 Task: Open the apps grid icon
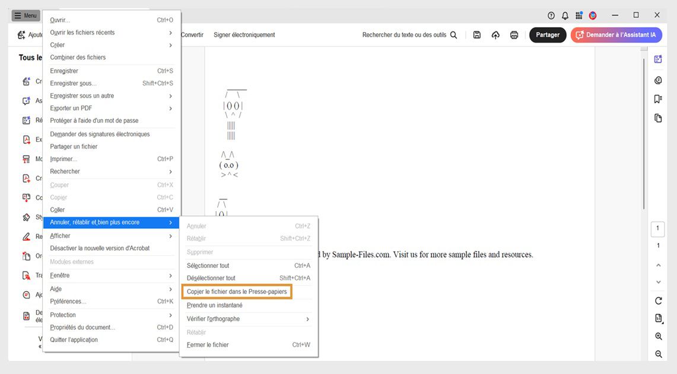click(x=579, y=15)
